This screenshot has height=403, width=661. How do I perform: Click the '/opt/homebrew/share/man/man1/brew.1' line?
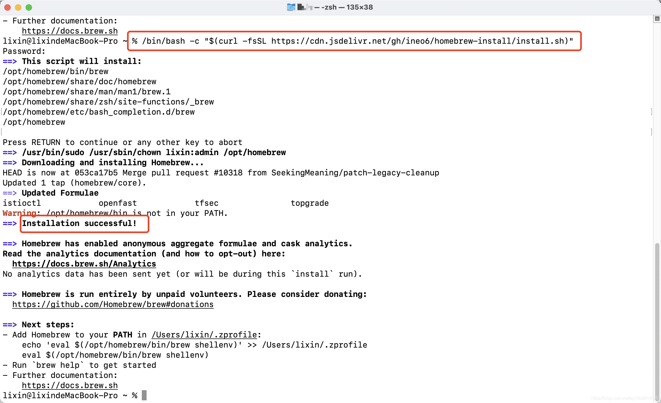pos(87,92)
